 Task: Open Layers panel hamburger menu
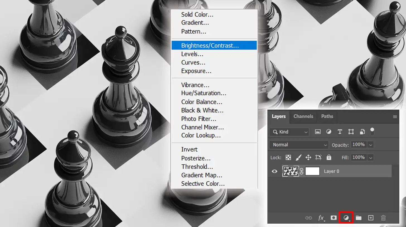(x=395, y=117)
